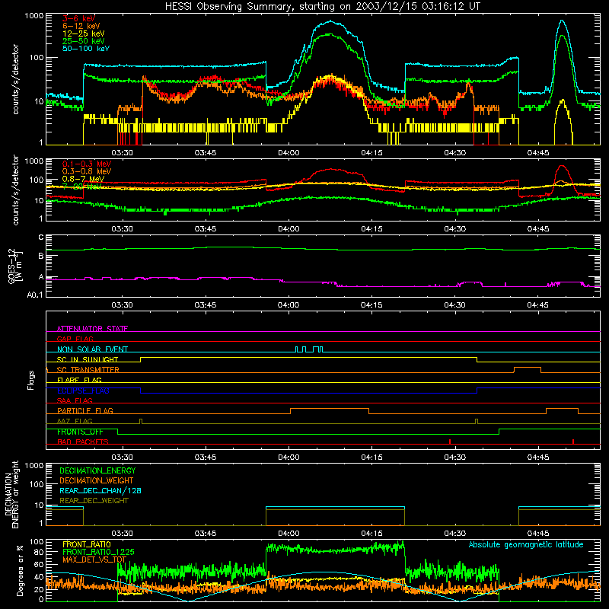Click the B level label on GOES-12 axis
Viewport: 609px width, 609px height.
point(41,256)
